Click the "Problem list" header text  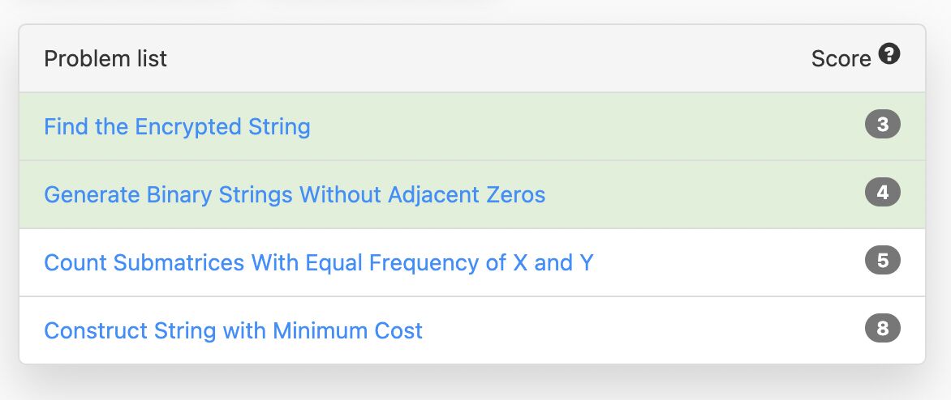click(x=105, y=59)
